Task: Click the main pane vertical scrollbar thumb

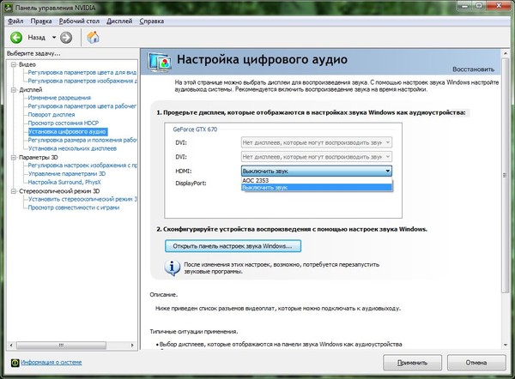Action: coord(506,175)
